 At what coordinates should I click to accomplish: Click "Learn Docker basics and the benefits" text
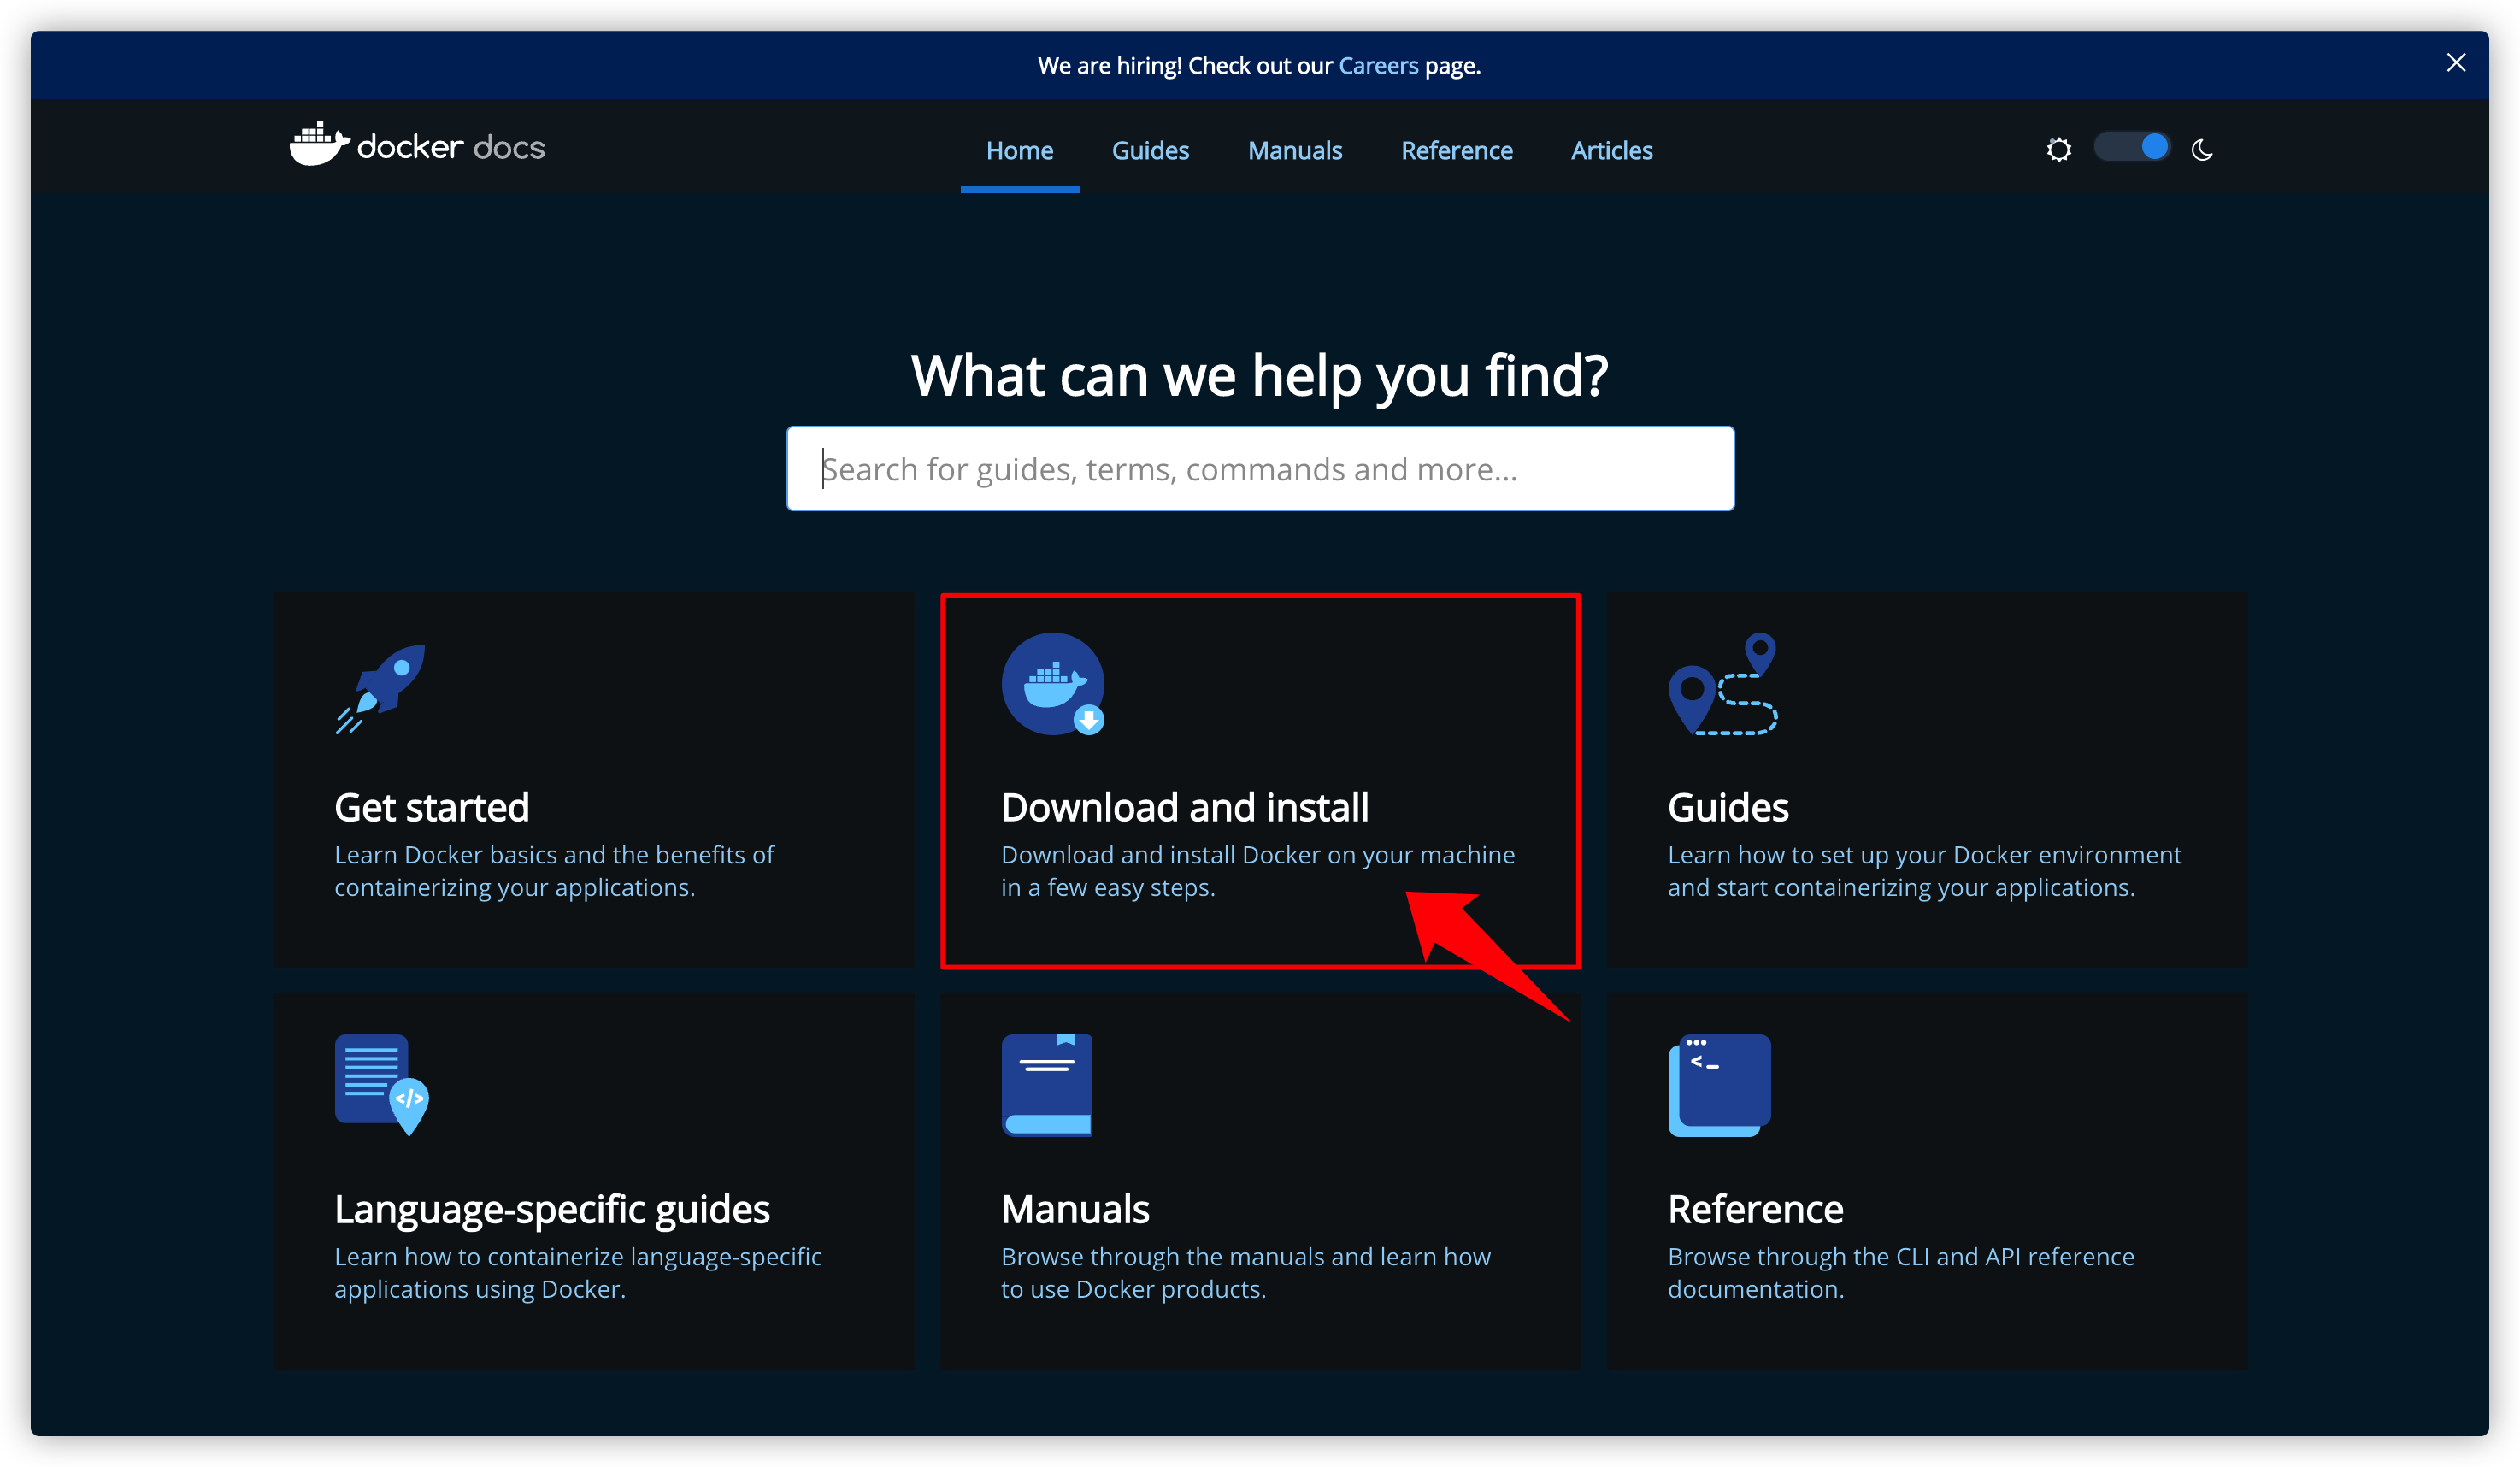point(554,855)
